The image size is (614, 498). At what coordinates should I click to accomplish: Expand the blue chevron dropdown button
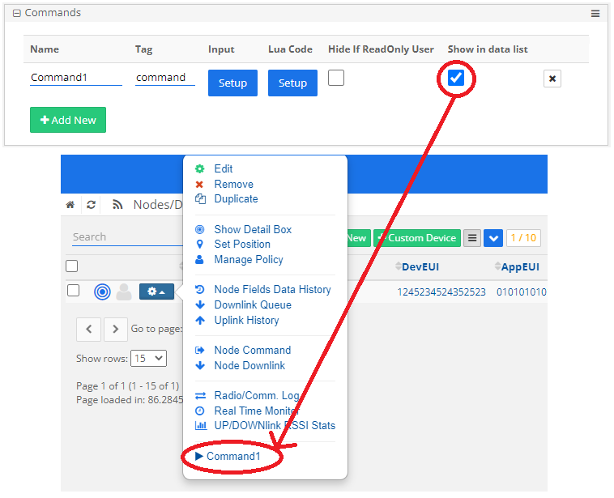[x=493, y=238]
